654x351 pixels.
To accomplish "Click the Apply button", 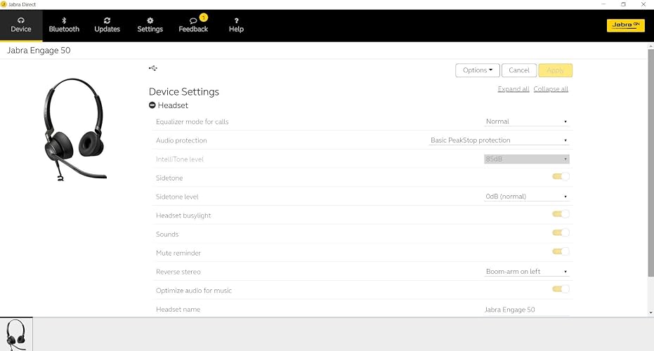I will (555, 70).
